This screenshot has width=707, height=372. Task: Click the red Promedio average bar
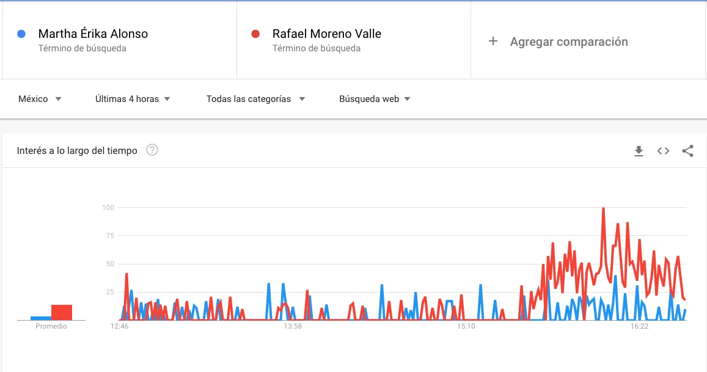(x=62, y=312)
